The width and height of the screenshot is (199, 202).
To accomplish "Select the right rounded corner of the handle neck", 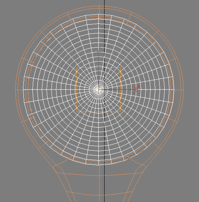I will [x=144, y=167].
